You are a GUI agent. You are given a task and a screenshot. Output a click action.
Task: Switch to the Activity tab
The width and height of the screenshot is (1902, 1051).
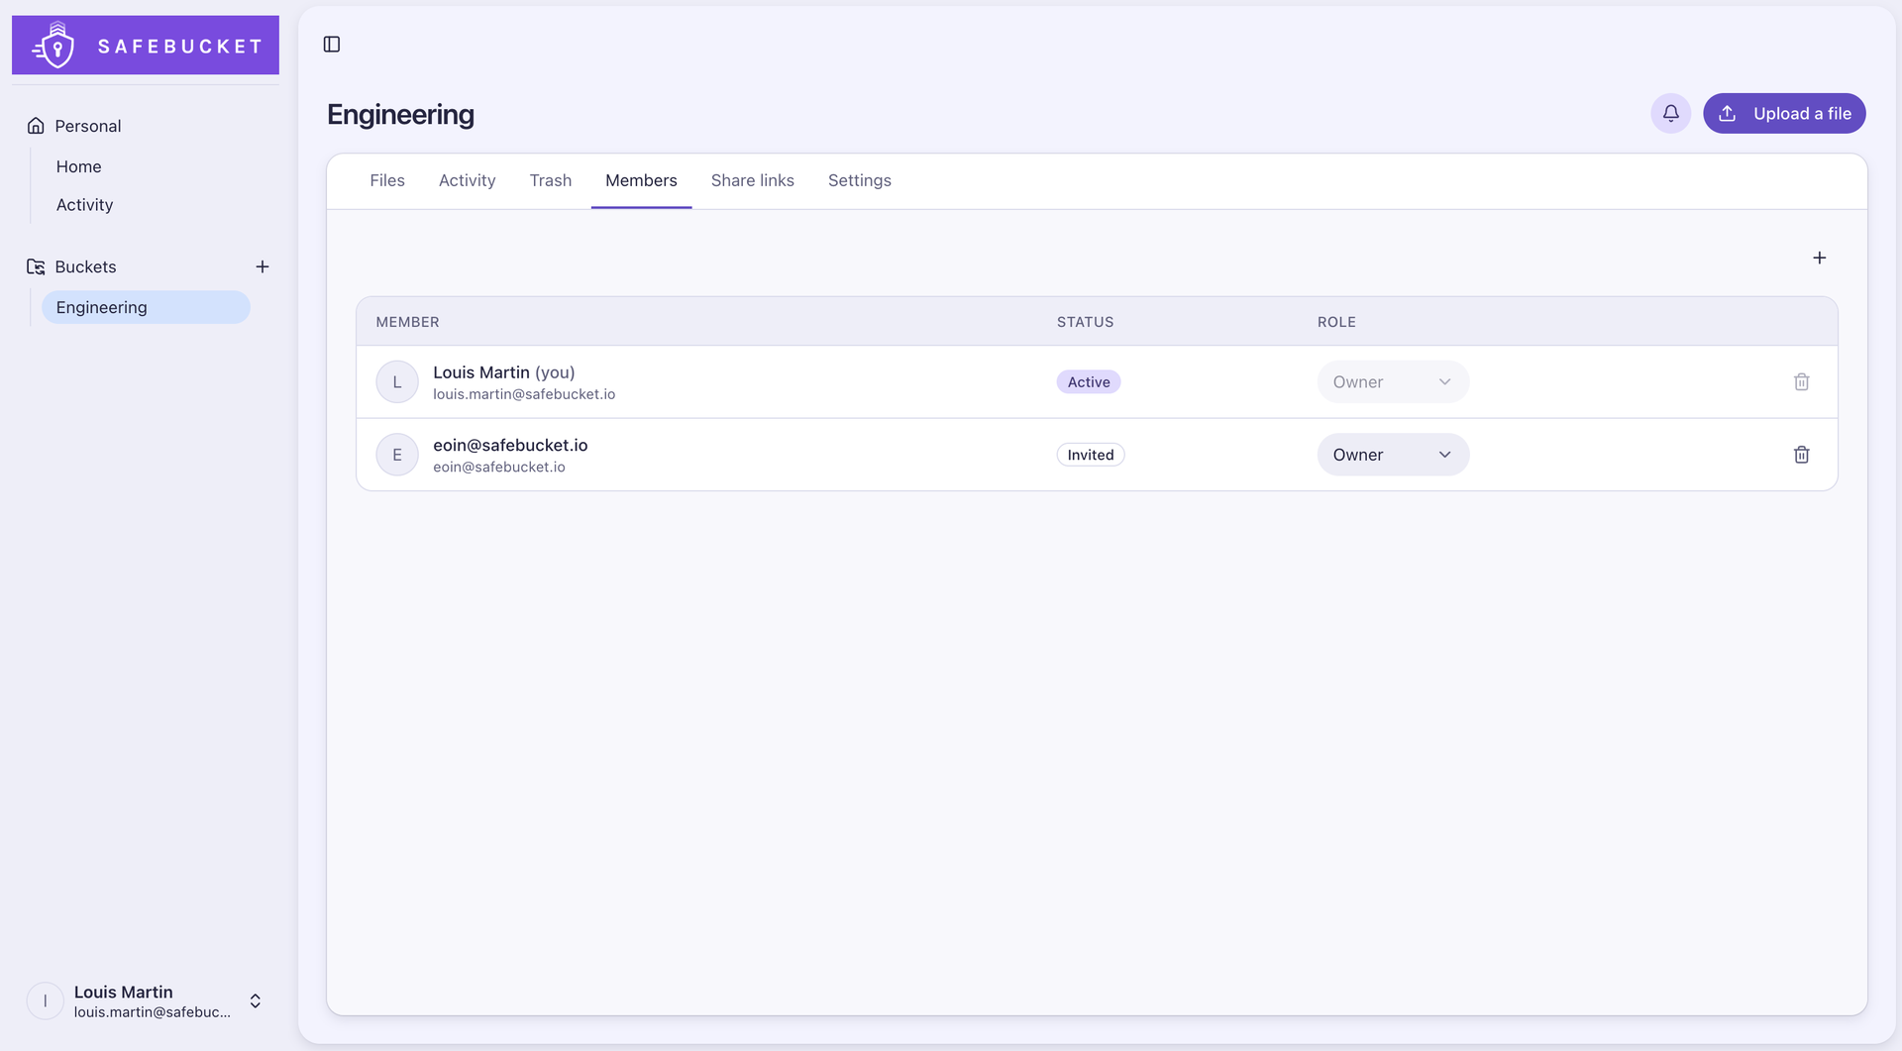tap(467, 180)
